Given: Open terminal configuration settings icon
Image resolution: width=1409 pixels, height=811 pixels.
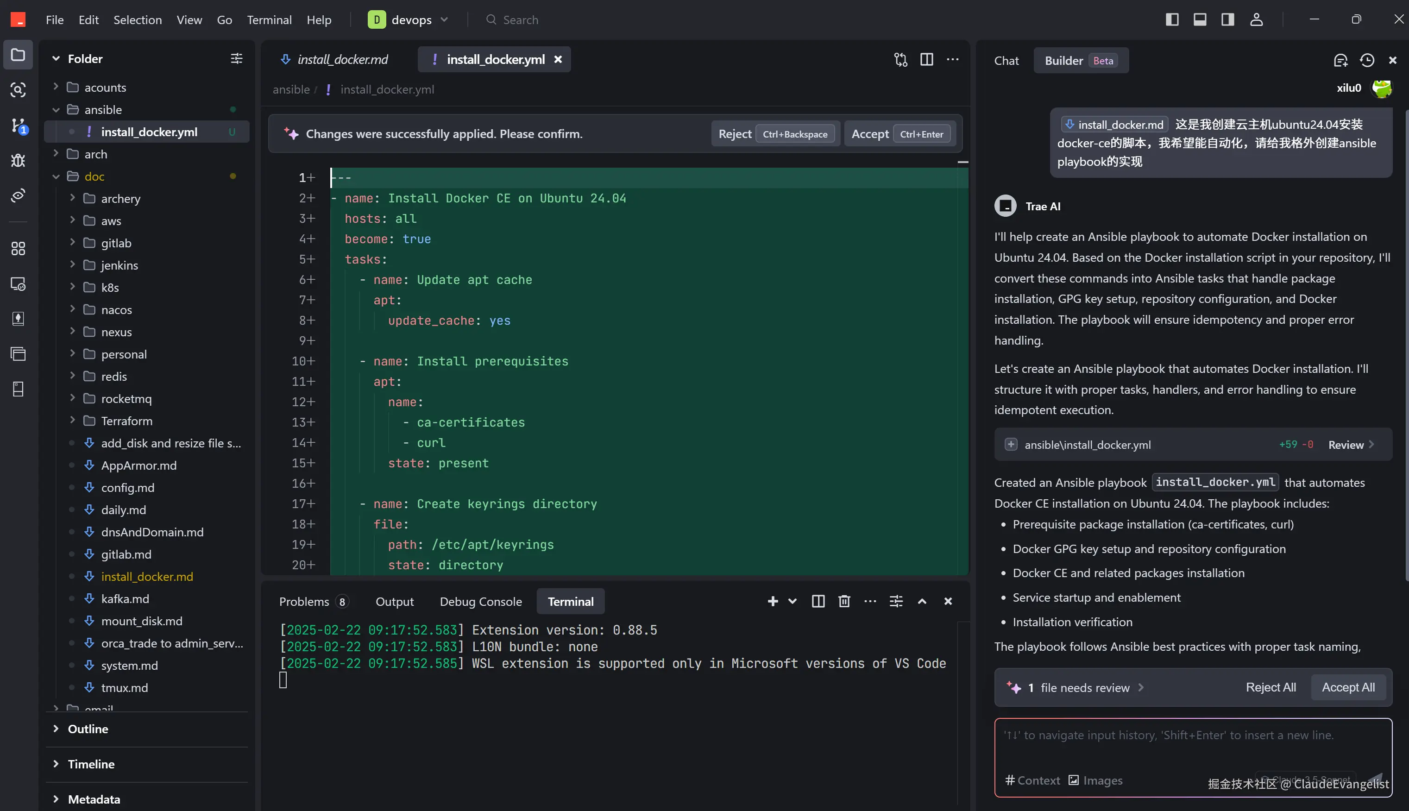Looking at the screenshot, I should pos(896,601).
